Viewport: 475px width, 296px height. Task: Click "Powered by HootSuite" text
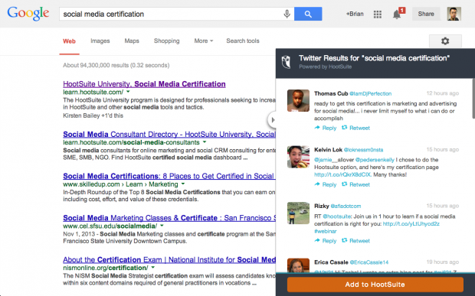tap(326, 67)
